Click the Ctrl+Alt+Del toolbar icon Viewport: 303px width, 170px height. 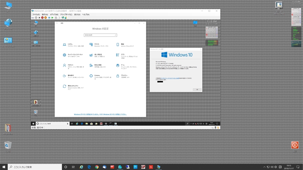coord(33,18)
